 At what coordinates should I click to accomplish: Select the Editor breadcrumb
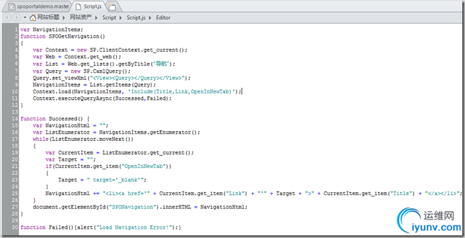[x=163, y=17]
